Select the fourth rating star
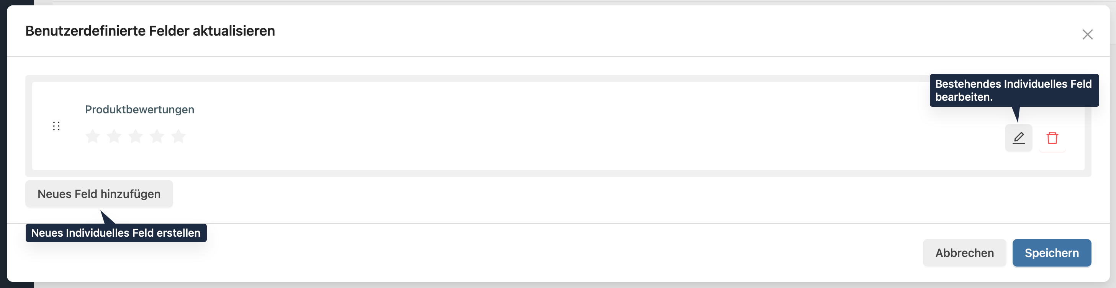This screenshot has height=288, width=1116. tap(157, 136)
